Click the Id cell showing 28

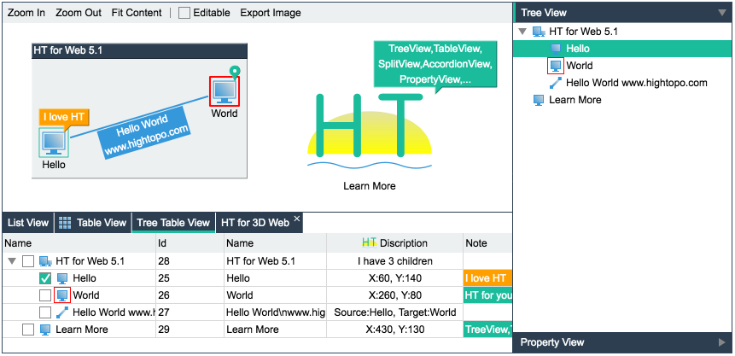pyautogui.click(x=190, y=261)
